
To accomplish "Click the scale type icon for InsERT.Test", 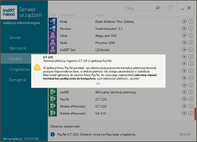I will 53,50.
